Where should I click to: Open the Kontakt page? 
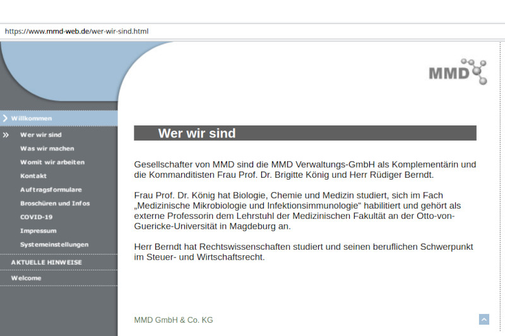point(33,176)
